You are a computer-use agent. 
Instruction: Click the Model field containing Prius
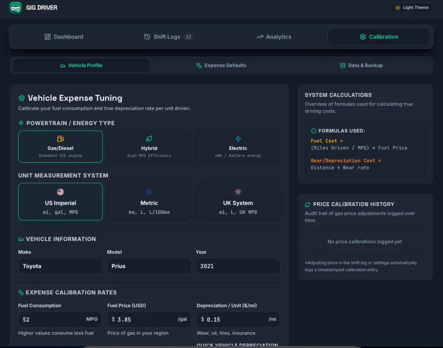click(x=149, y=266)
